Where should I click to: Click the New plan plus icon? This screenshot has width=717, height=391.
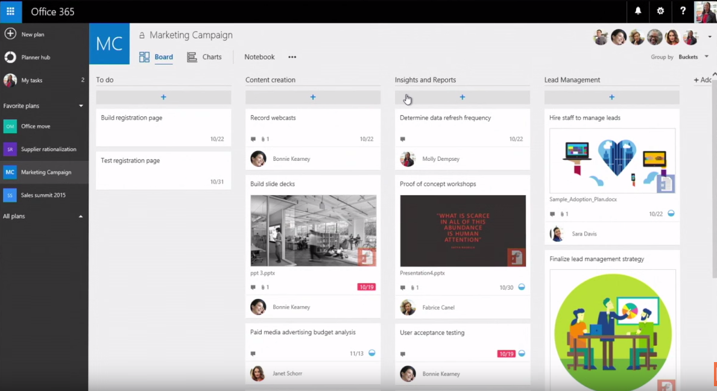click(10, 34)
